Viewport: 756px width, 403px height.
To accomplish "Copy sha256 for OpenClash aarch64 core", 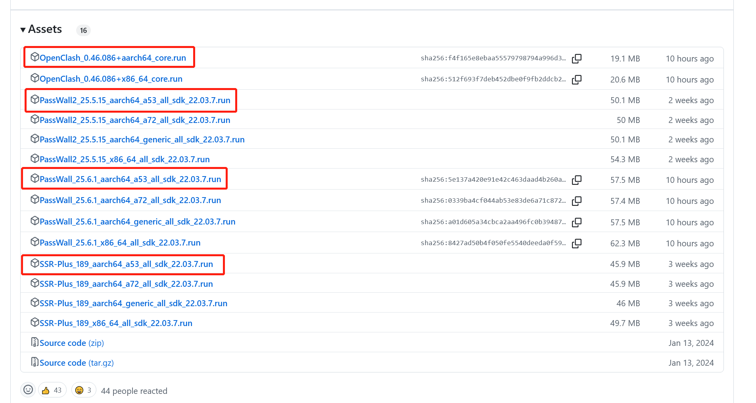I will point(577,58).
